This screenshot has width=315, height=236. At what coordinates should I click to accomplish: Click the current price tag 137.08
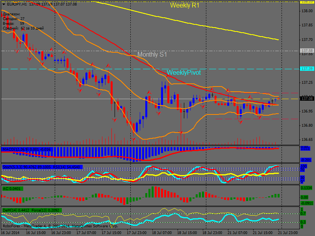[306, 98]
